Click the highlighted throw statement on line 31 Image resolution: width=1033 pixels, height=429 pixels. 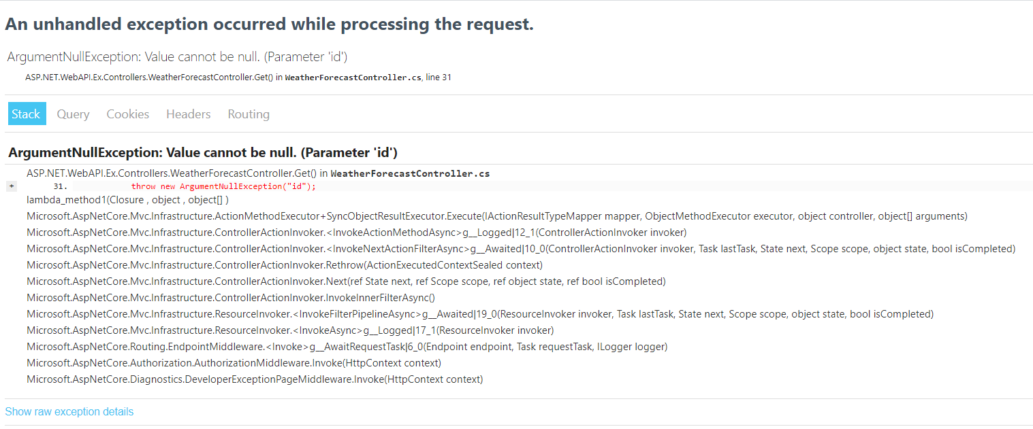(223, 186)
